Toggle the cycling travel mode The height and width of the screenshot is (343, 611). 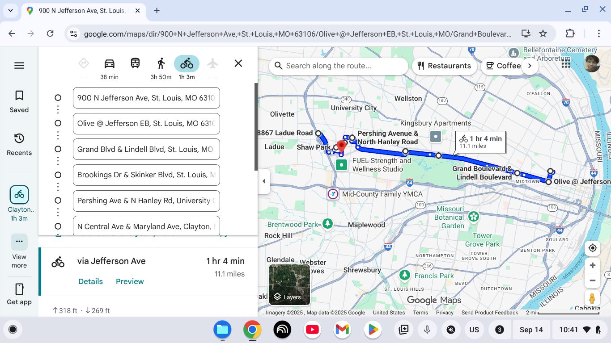pos(187,64)
